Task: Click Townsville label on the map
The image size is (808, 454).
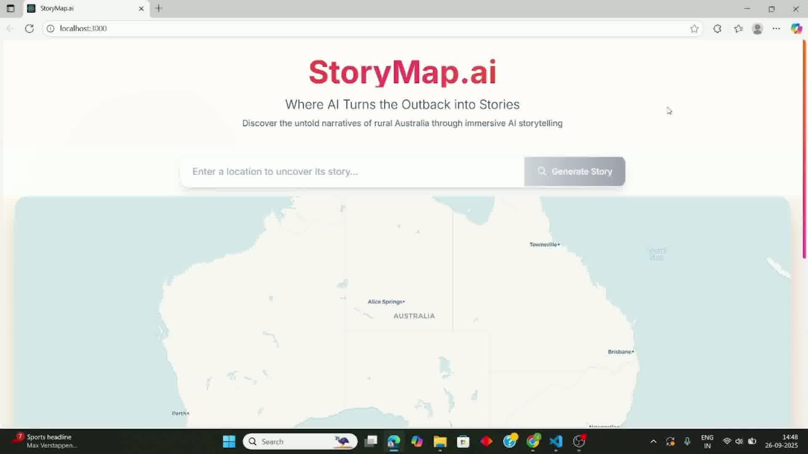Action: tap(543, 245)
